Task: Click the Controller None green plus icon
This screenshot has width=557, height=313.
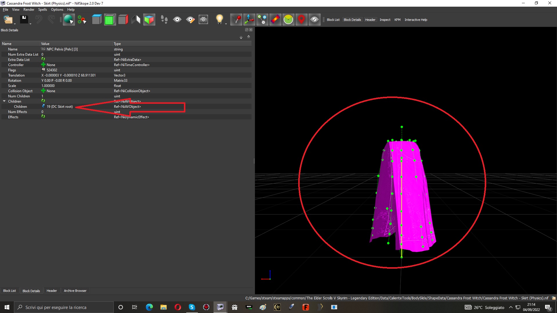Action: click(x=44, y=65)
